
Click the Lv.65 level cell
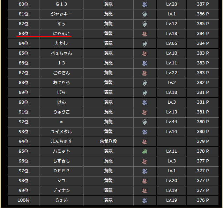click(172, 43)
